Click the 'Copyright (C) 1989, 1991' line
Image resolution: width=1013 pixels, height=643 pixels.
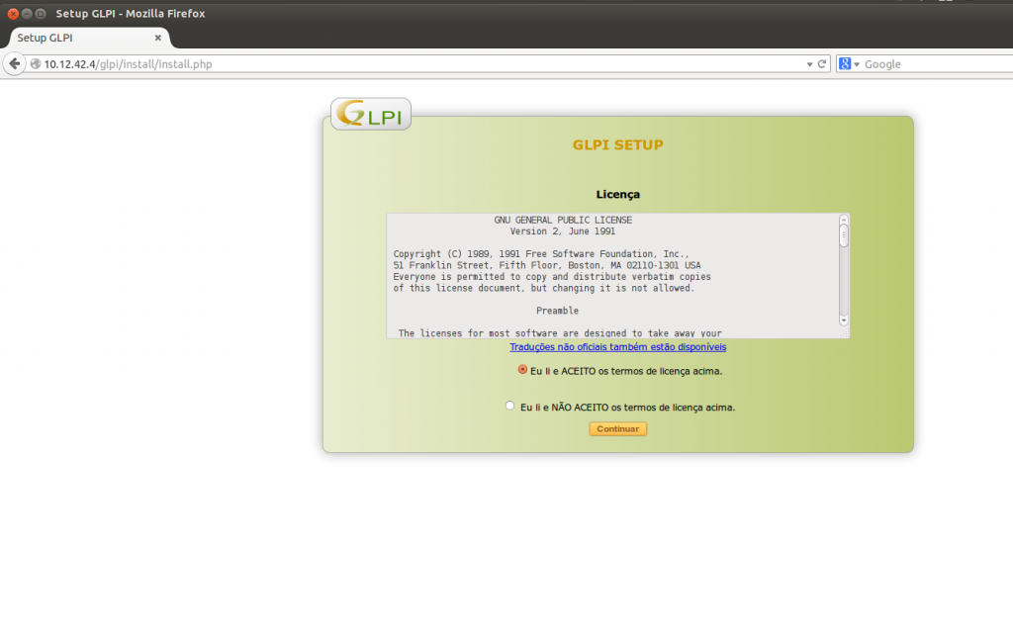(x=541, y=254)
